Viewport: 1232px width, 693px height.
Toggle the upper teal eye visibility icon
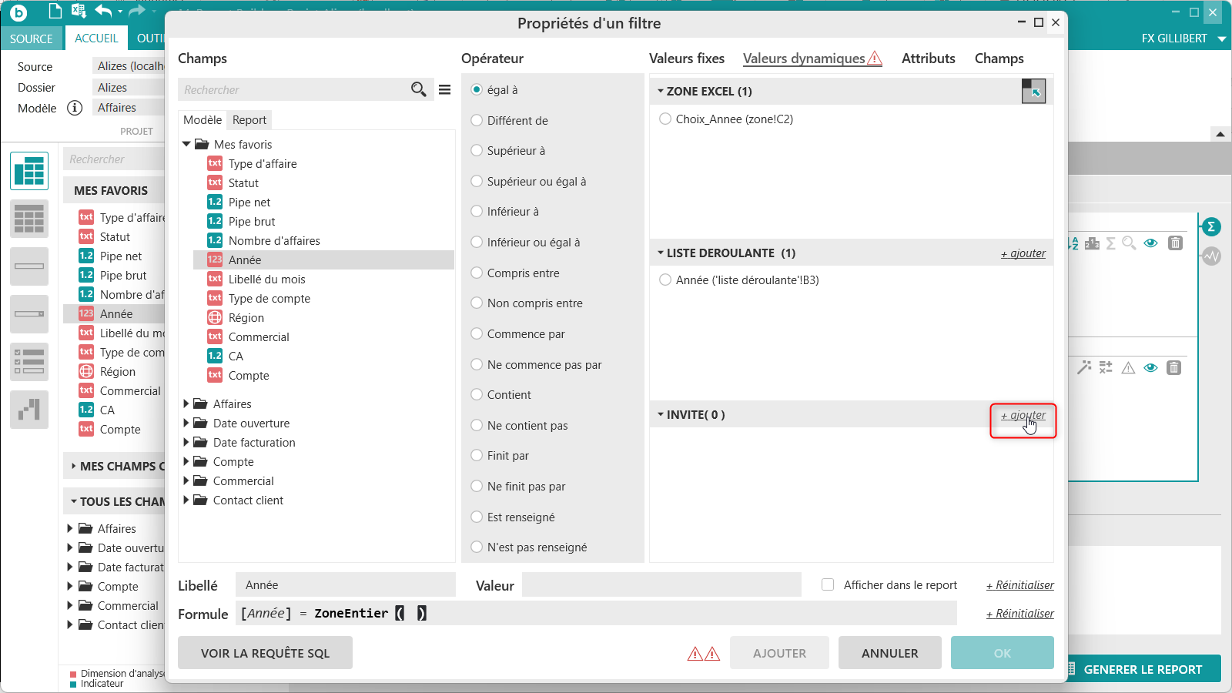(1150, 243)
